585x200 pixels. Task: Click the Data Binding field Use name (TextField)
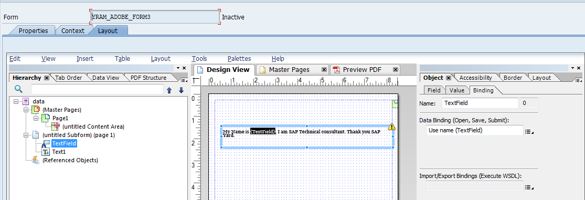point(475,130)
